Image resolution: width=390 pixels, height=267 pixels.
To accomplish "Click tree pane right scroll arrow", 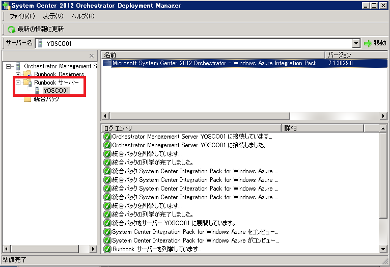I will (93, 249).
